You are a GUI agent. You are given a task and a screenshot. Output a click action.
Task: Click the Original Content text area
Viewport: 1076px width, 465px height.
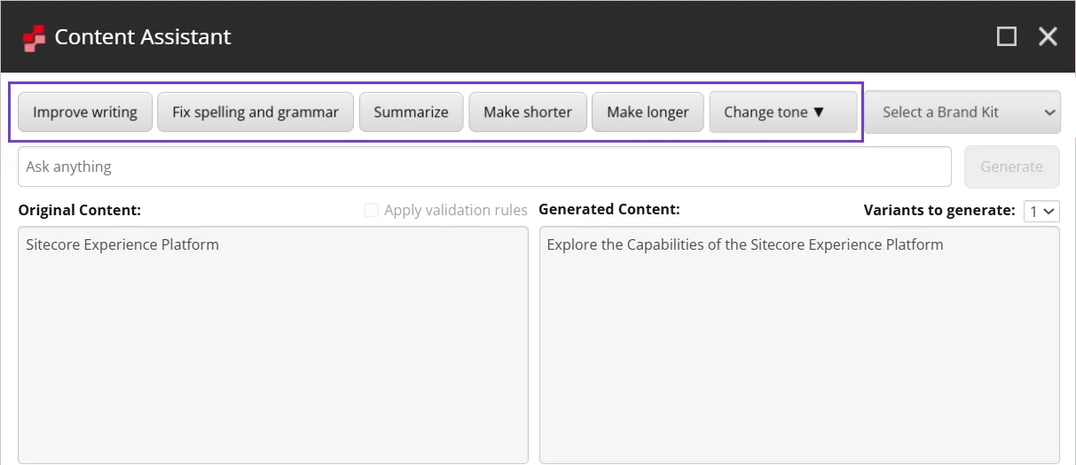click(273, 345)
